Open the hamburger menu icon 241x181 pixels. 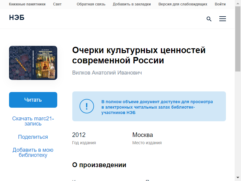tap(222, 19)
